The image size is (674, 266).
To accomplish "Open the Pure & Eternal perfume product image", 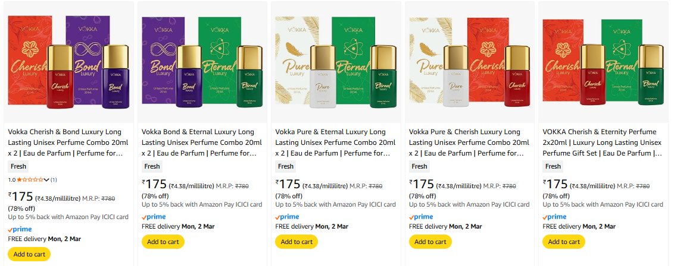I will (x=336, y=62).
